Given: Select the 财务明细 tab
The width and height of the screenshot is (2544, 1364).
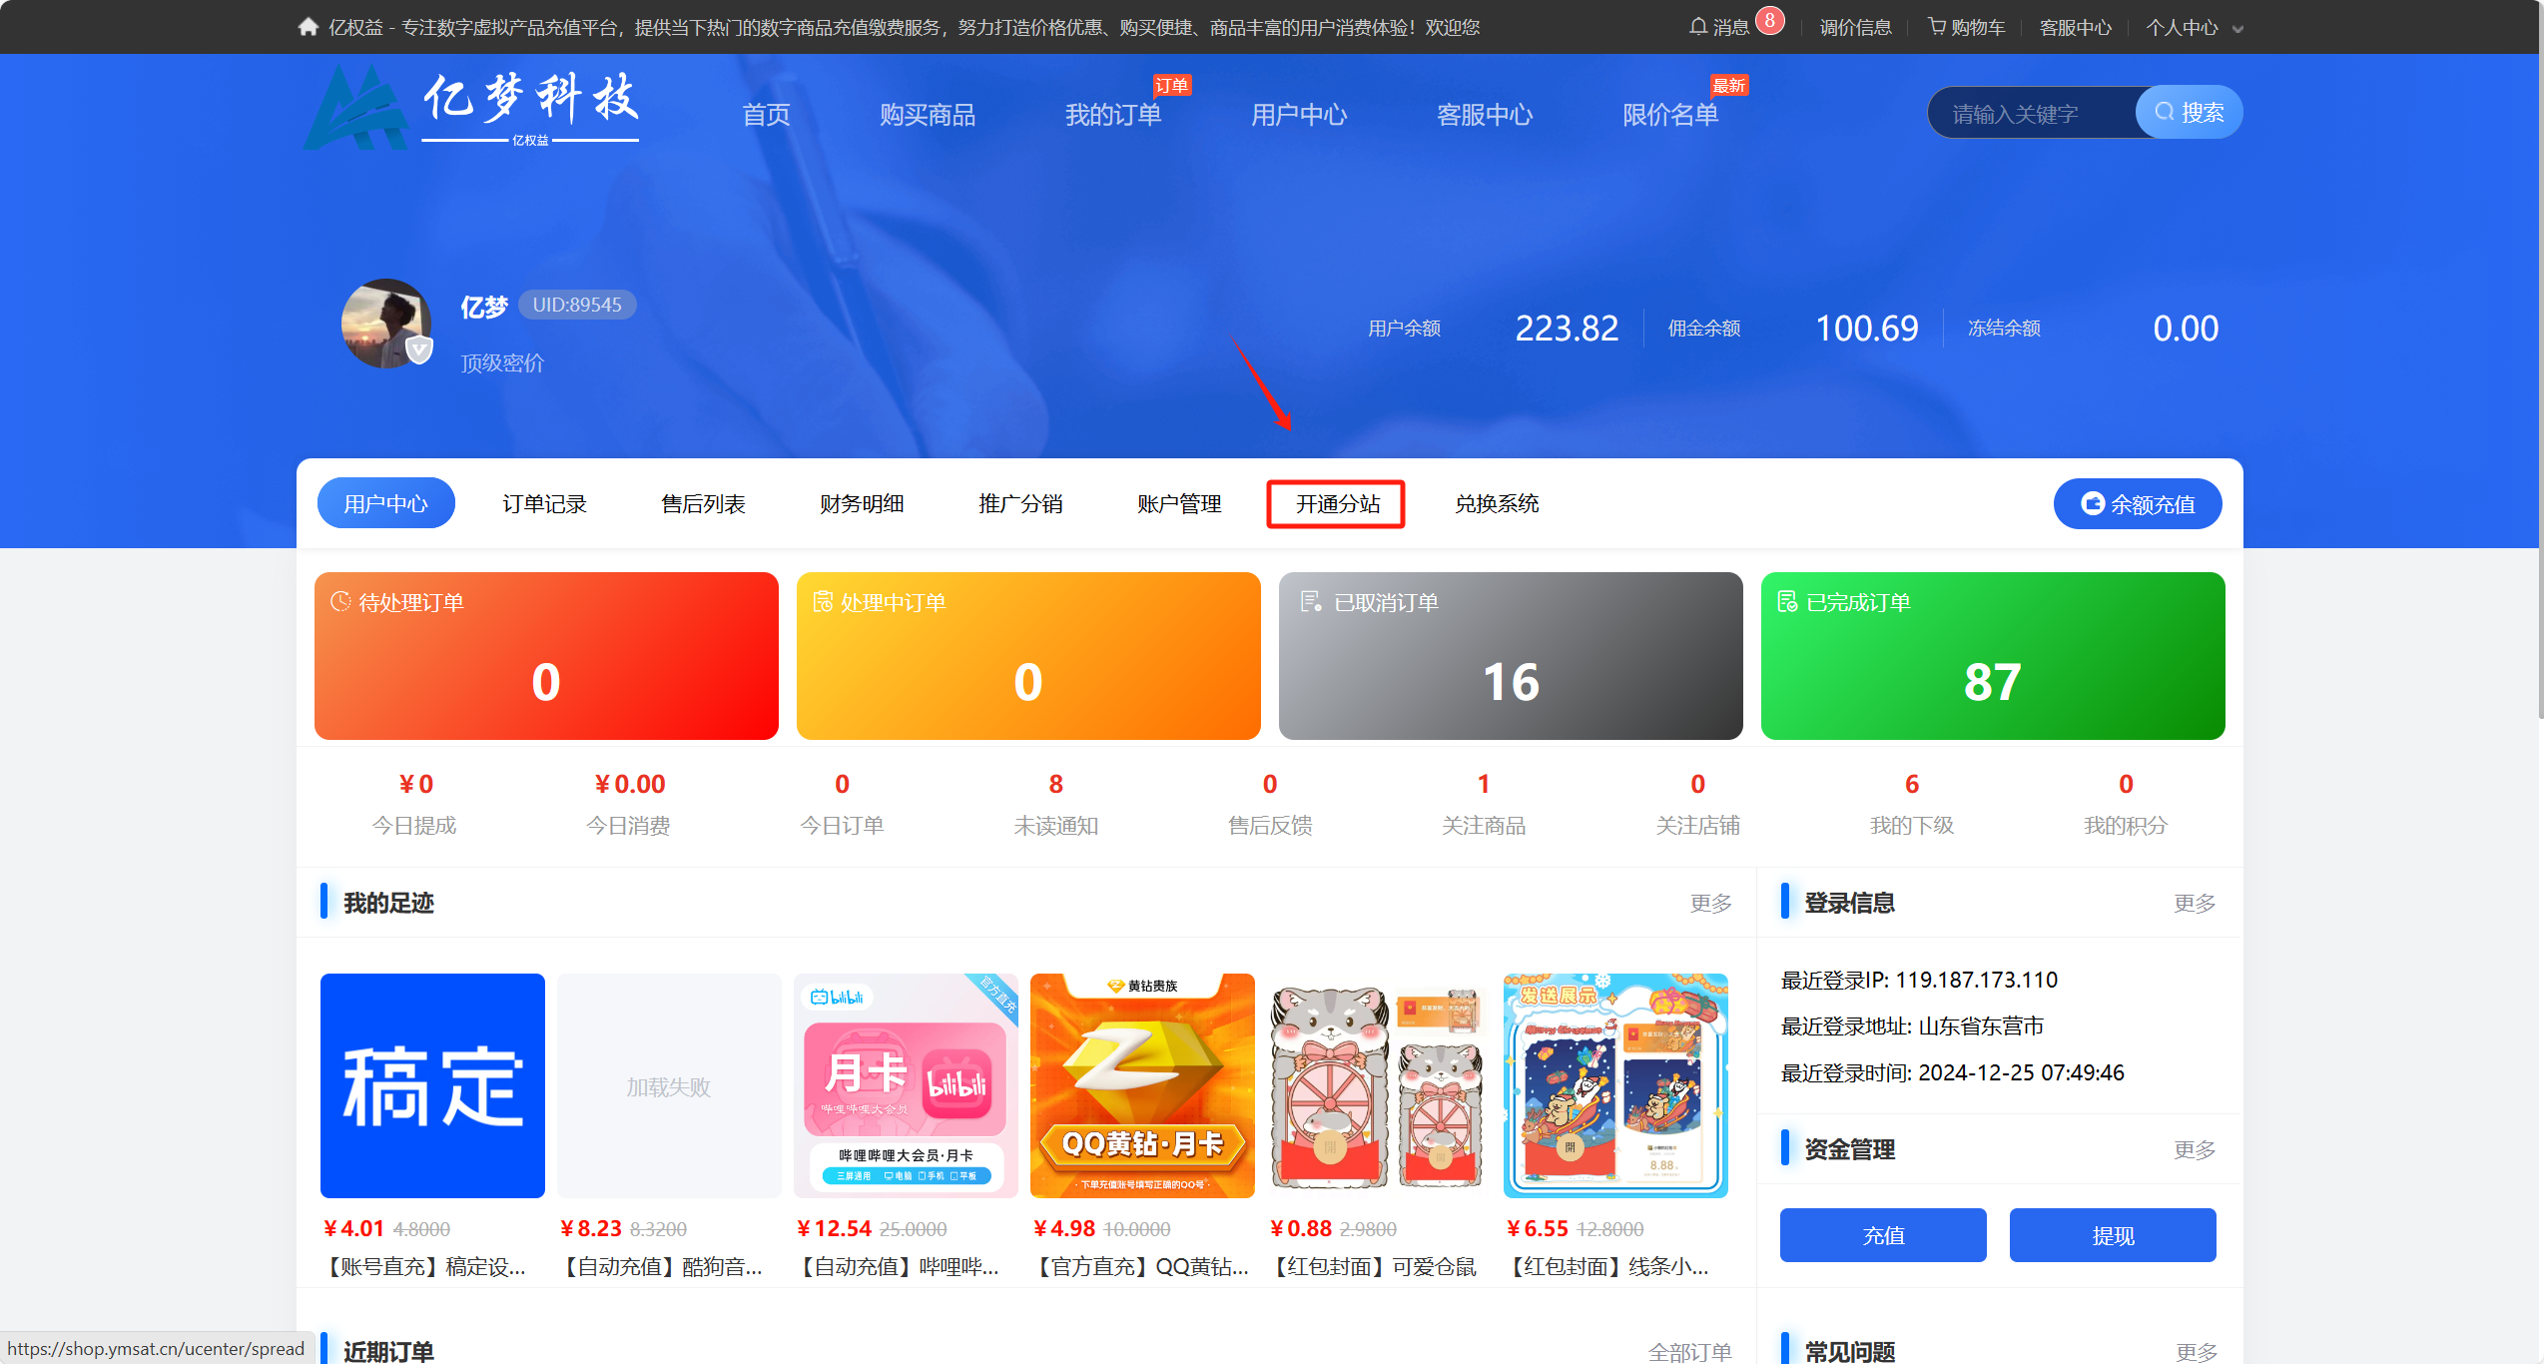Looking at the screenshot, I should point(861,504).
